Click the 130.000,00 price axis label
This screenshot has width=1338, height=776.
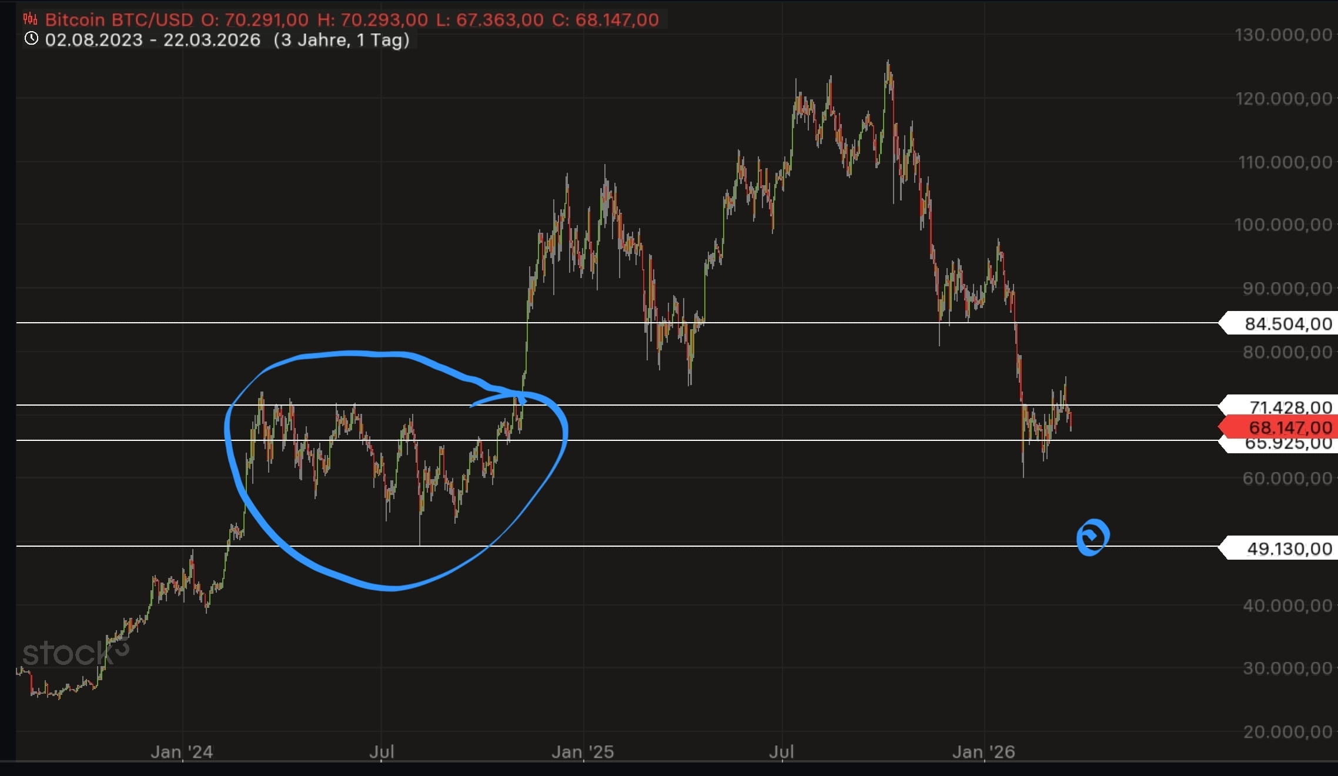click(x=1283, y=35)
